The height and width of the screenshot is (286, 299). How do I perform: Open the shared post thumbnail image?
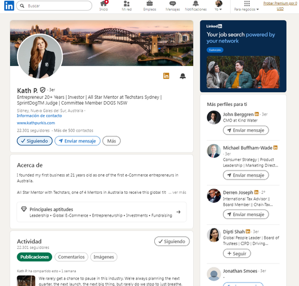pyautogui.click(x=26, y=281)
